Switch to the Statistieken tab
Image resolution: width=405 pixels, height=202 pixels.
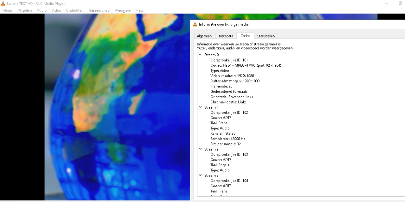tap(266, 36)
